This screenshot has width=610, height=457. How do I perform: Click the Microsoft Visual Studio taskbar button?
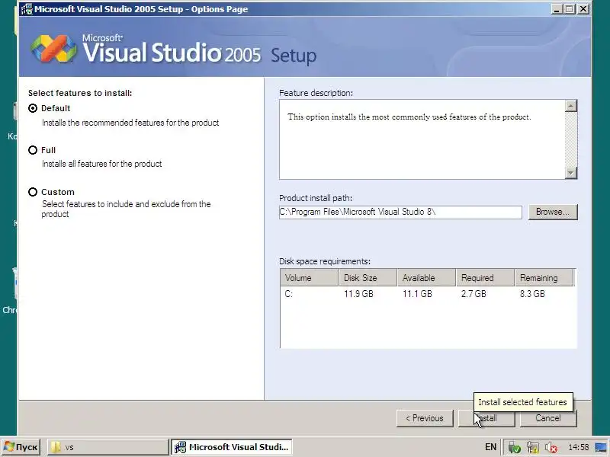click(x=232, y=447)
